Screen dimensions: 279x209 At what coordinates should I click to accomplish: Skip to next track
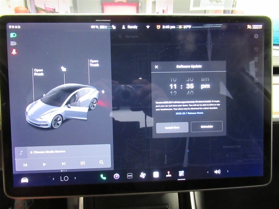click(64, 164)
